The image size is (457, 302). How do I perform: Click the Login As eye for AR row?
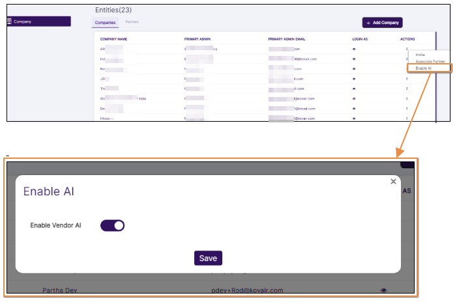[x=354, y=49]
